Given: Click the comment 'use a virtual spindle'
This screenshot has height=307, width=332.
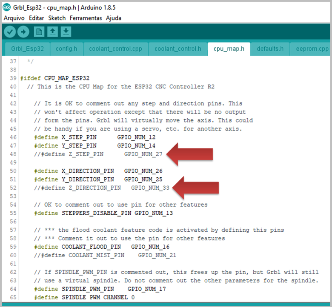Looking at the screenshot, I should tap(176, 281).
